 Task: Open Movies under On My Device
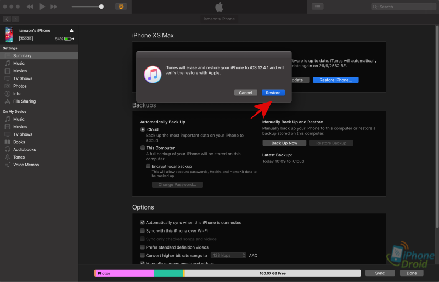(x=39, y=127)
